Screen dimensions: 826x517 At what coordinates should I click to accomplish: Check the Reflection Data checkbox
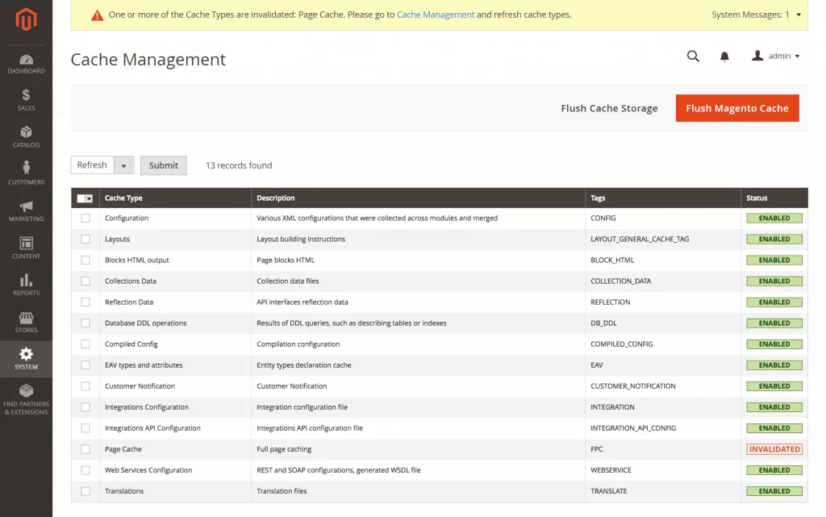click(x=86, y=302)
